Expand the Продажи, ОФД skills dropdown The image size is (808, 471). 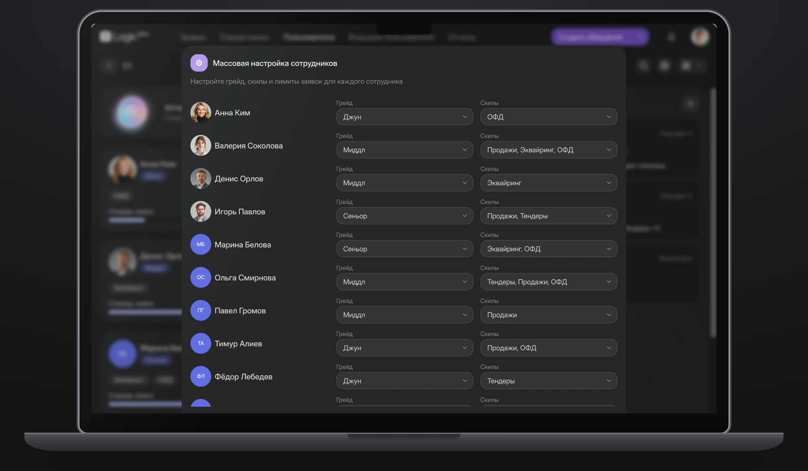pos(549,348)
